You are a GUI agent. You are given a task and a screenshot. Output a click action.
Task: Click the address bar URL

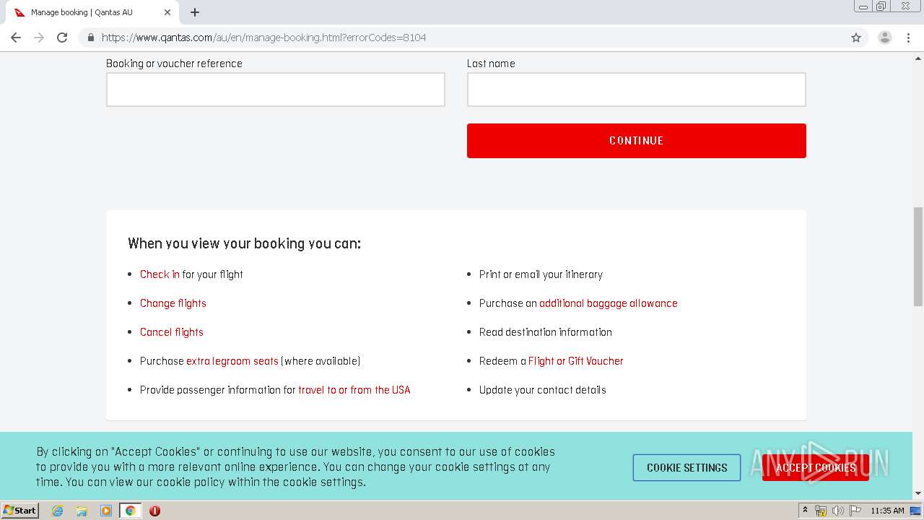[x=264, y=38]
